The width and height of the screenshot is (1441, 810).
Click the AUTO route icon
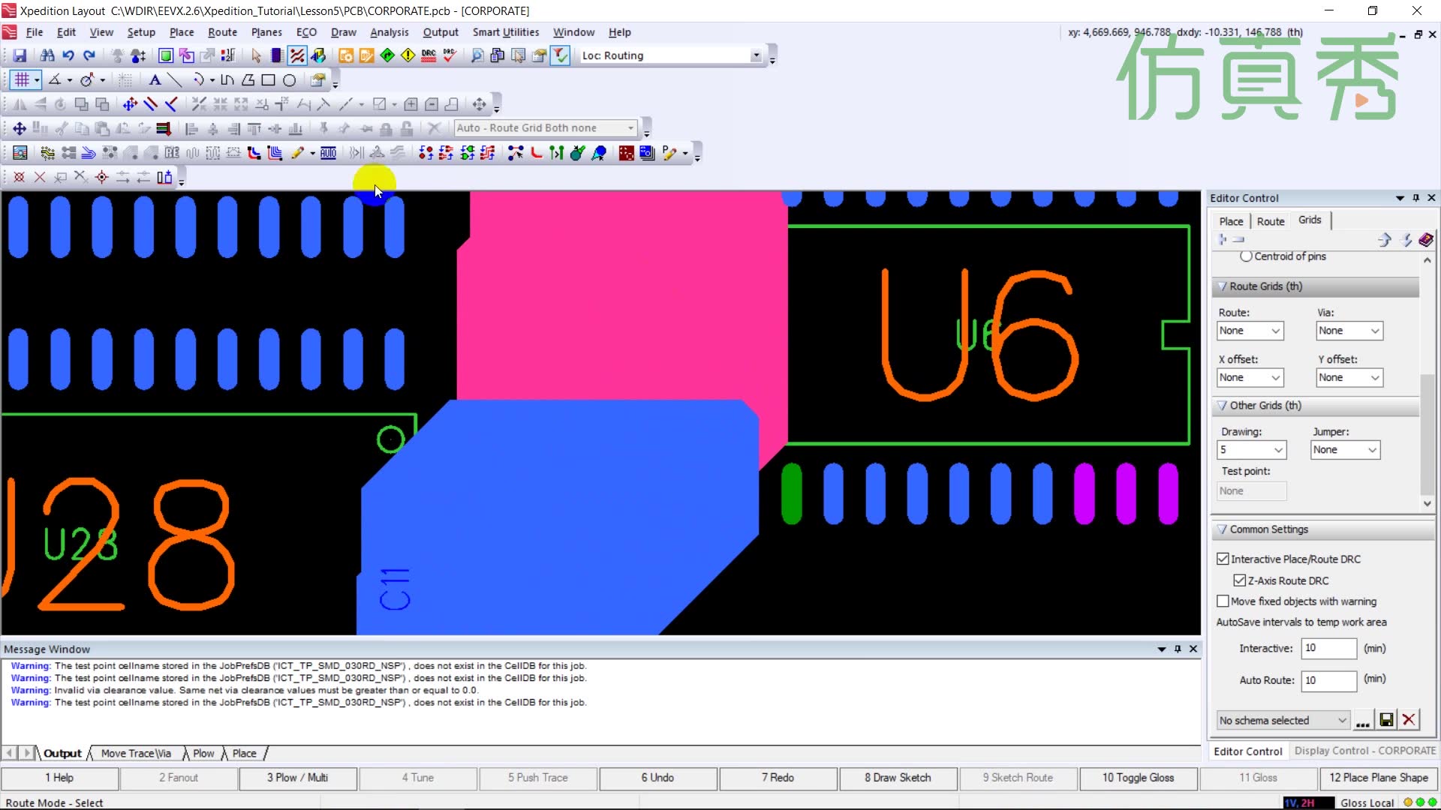(328, 153)
